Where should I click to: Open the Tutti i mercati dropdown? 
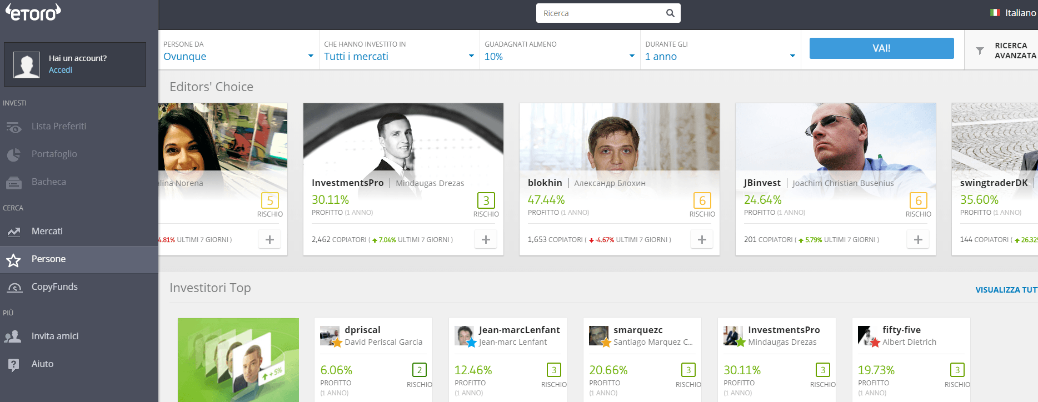pyautogui.click(x=399, y=51)
